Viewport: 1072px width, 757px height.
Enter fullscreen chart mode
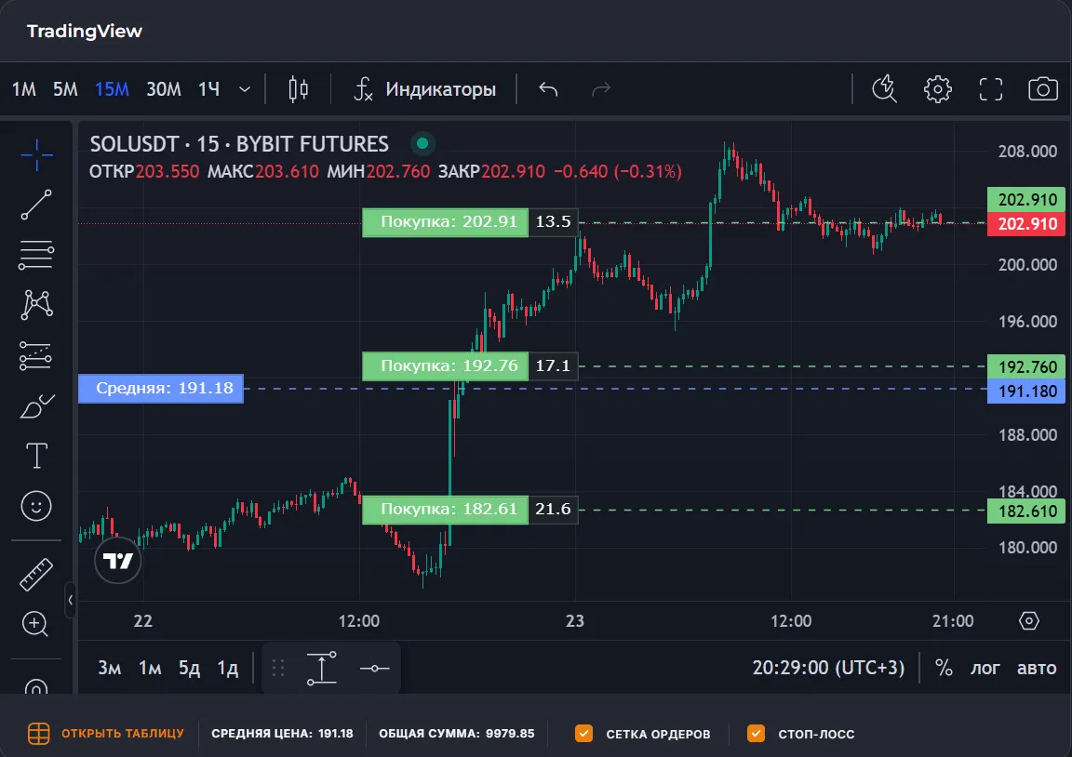[991, 89]
